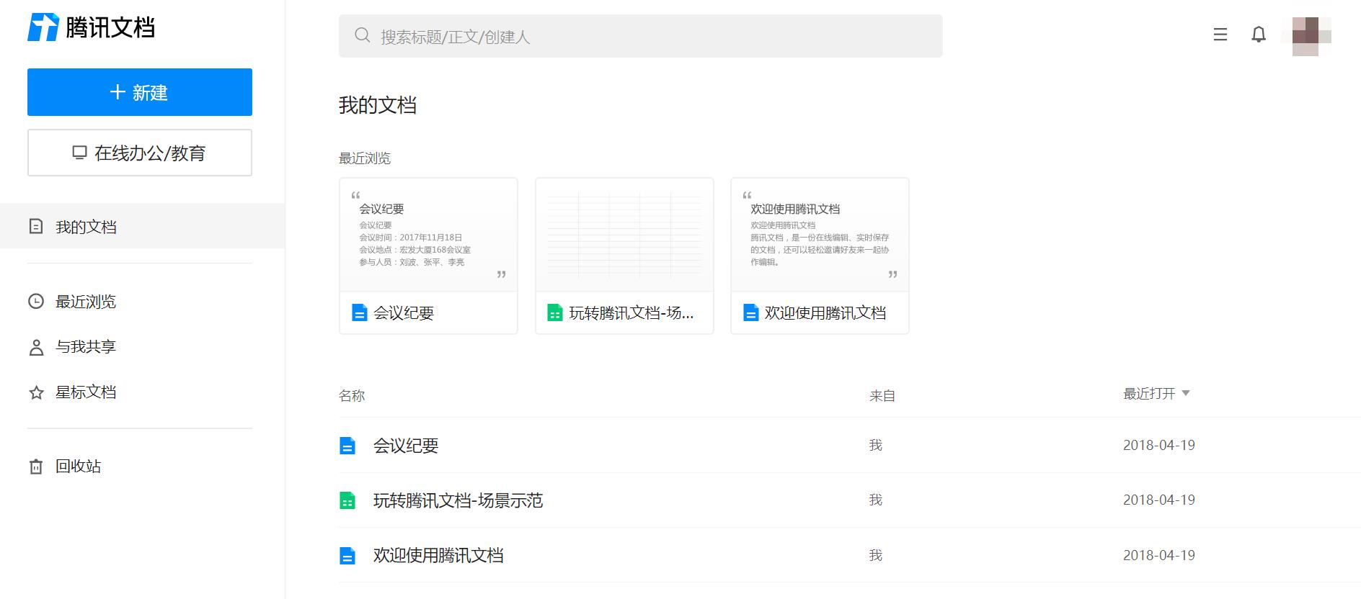The width and height of the screenshot is (1361, 599).
Task: Click the 2018-04-19 date on 会议纪要 row
Action: pyautogui.click(x=1159, y=445)
